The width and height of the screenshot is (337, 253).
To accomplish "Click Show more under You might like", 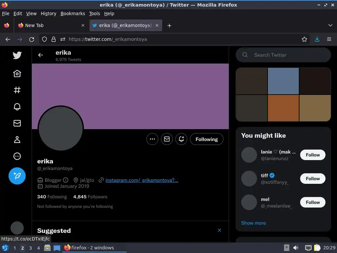I will coord(253,223).
